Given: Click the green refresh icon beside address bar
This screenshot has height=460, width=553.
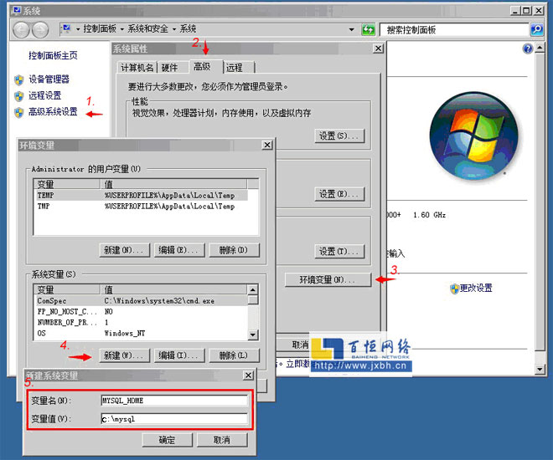Looking at the screenshot, I should pos(368,29).
